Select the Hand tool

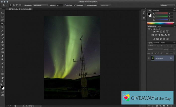pos(3,78)
